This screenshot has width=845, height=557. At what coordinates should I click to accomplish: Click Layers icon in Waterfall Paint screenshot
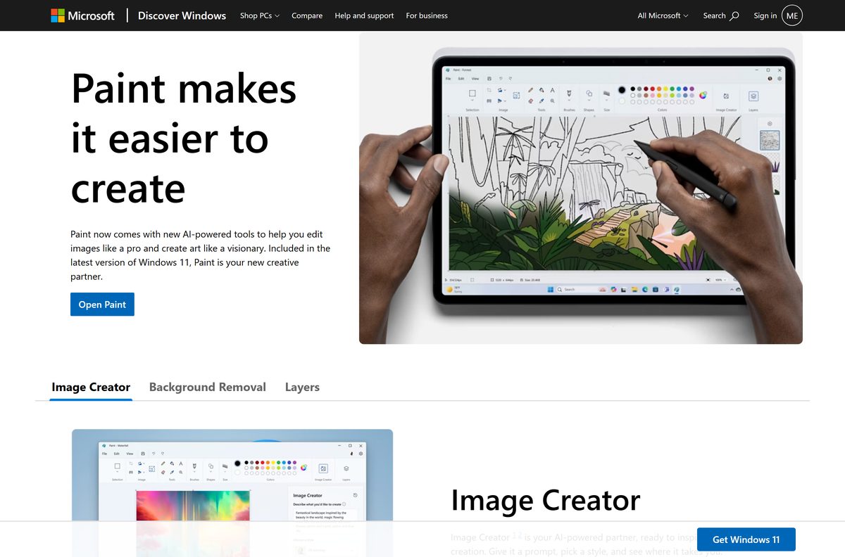pos(346,468)
